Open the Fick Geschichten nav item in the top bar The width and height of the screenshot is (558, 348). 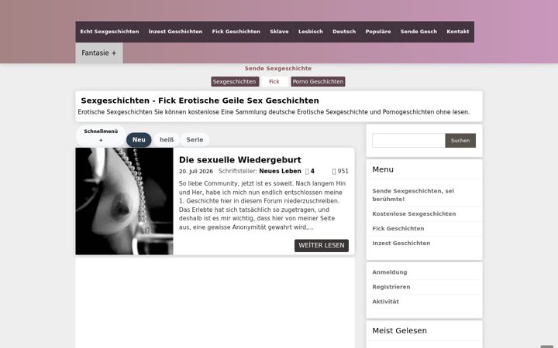[236, 32]
